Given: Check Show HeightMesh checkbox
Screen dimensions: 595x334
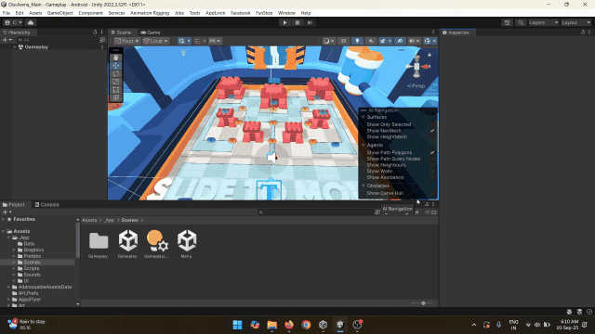Looking at the screenshot, I should coord(432,136).
